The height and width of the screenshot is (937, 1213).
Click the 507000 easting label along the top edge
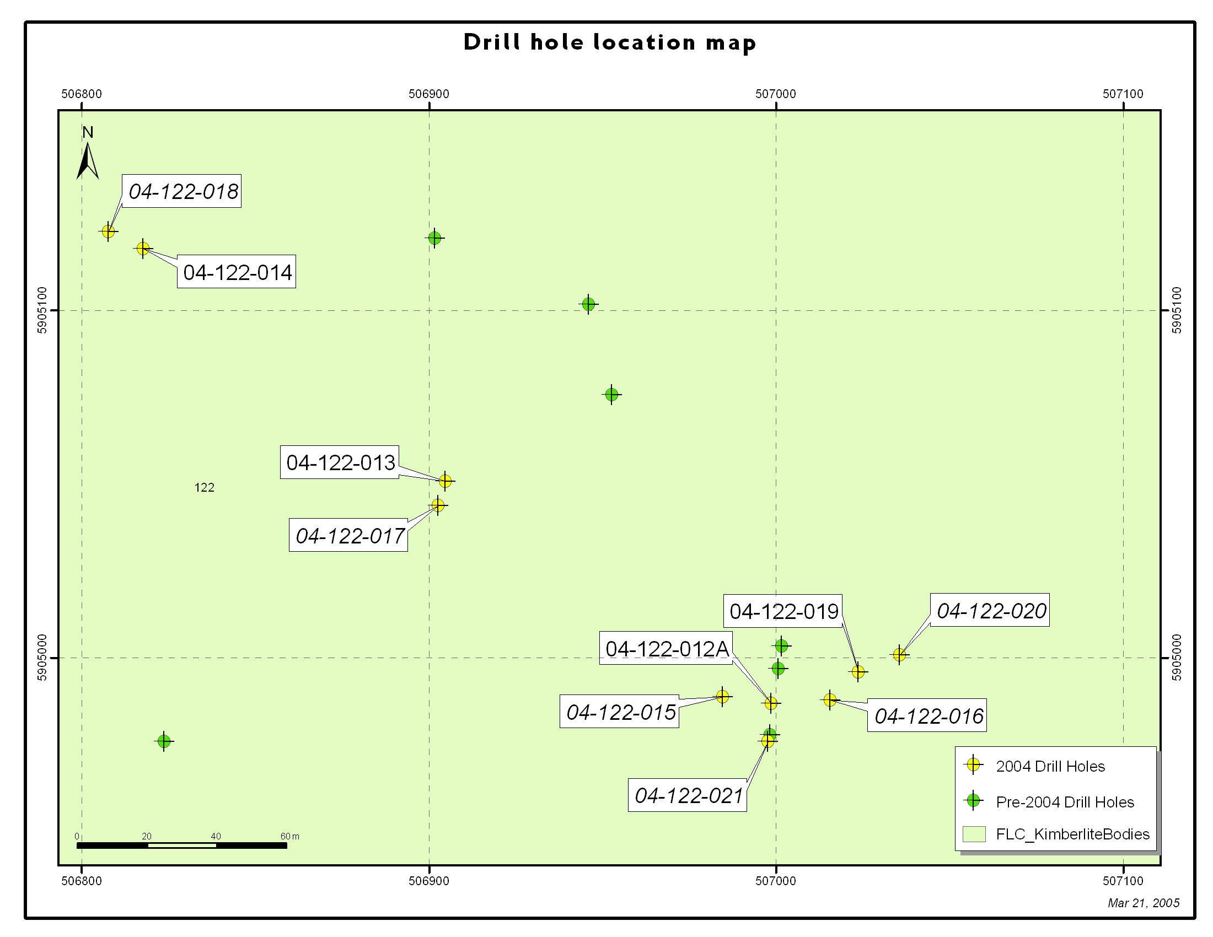pyautogui.click(x=776, y=94)
